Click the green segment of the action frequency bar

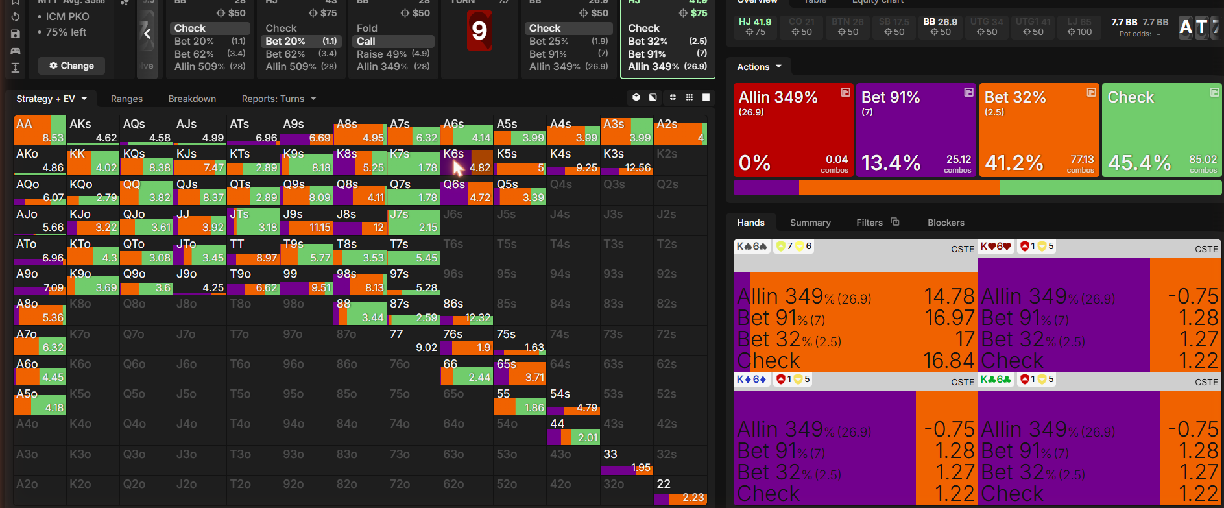pyautogui.click(x=1110, y=187)
